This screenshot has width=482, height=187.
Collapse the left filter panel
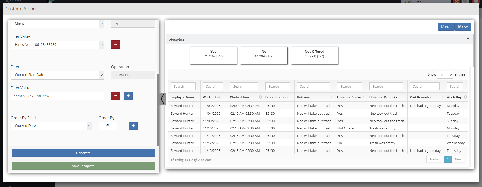tap(162, 99)
